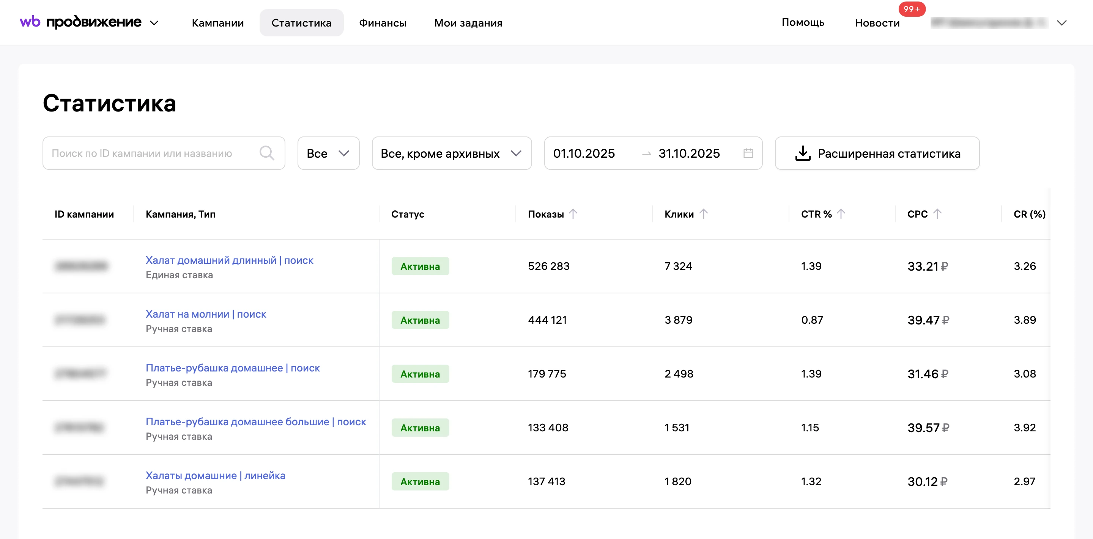Set the end date 31.10.2025
The width and height of the screenshot is (1093, 539).
click(x=689, y=154)
